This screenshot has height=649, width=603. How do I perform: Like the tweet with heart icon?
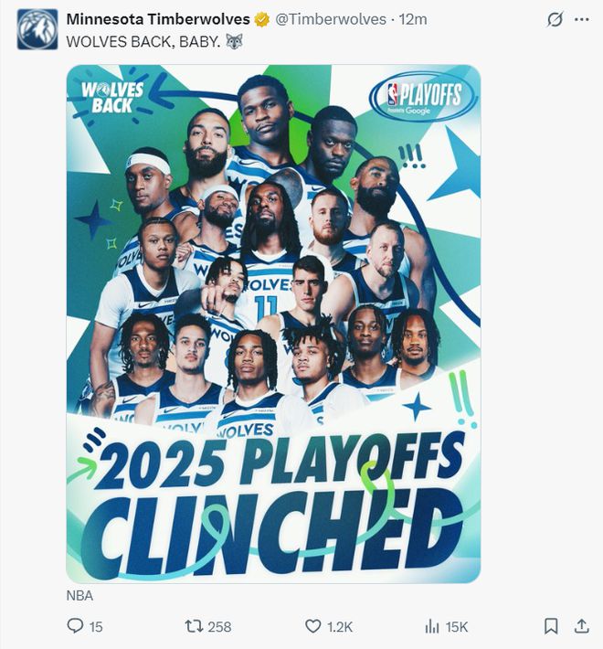pos(312,626)
